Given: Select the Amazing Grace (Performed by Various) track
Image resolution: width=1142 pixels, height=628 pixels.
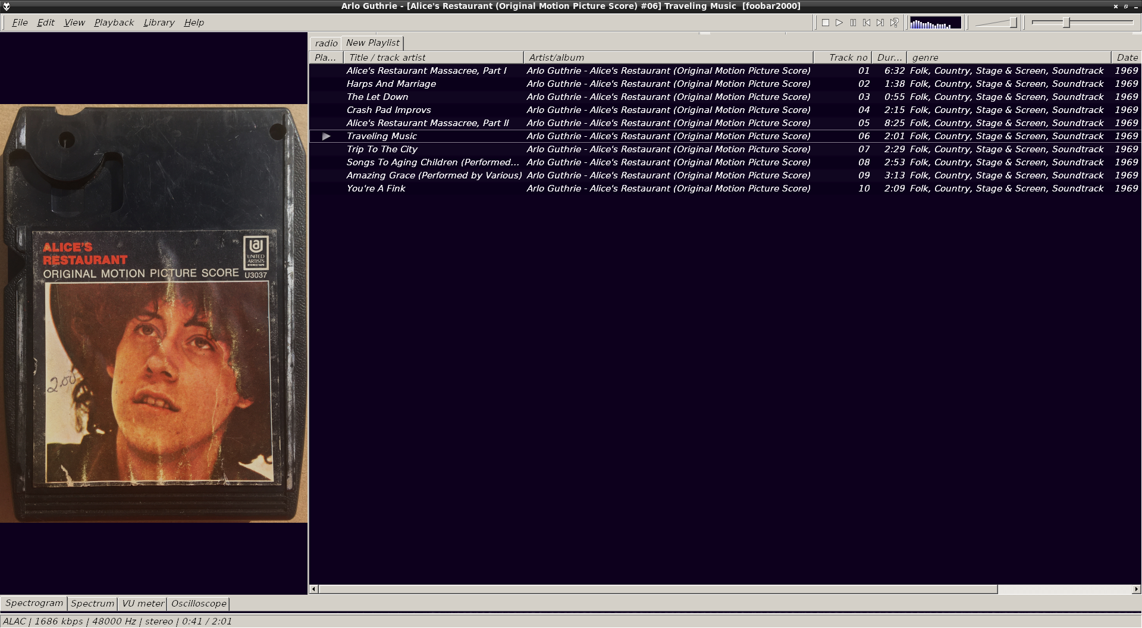Looking at the screenshot, I should click(x=434, y=175).
